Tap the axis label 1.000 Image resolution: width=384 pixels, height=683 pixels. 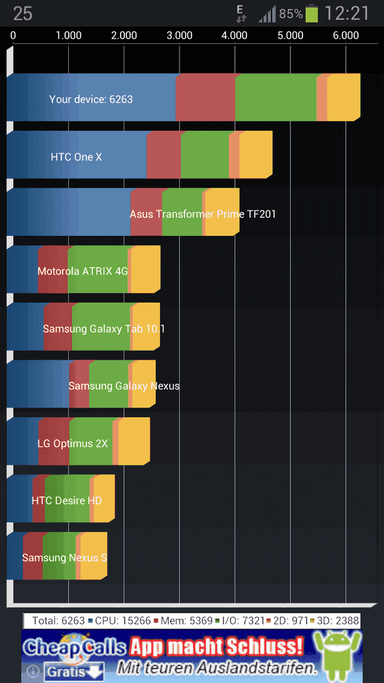69,35
